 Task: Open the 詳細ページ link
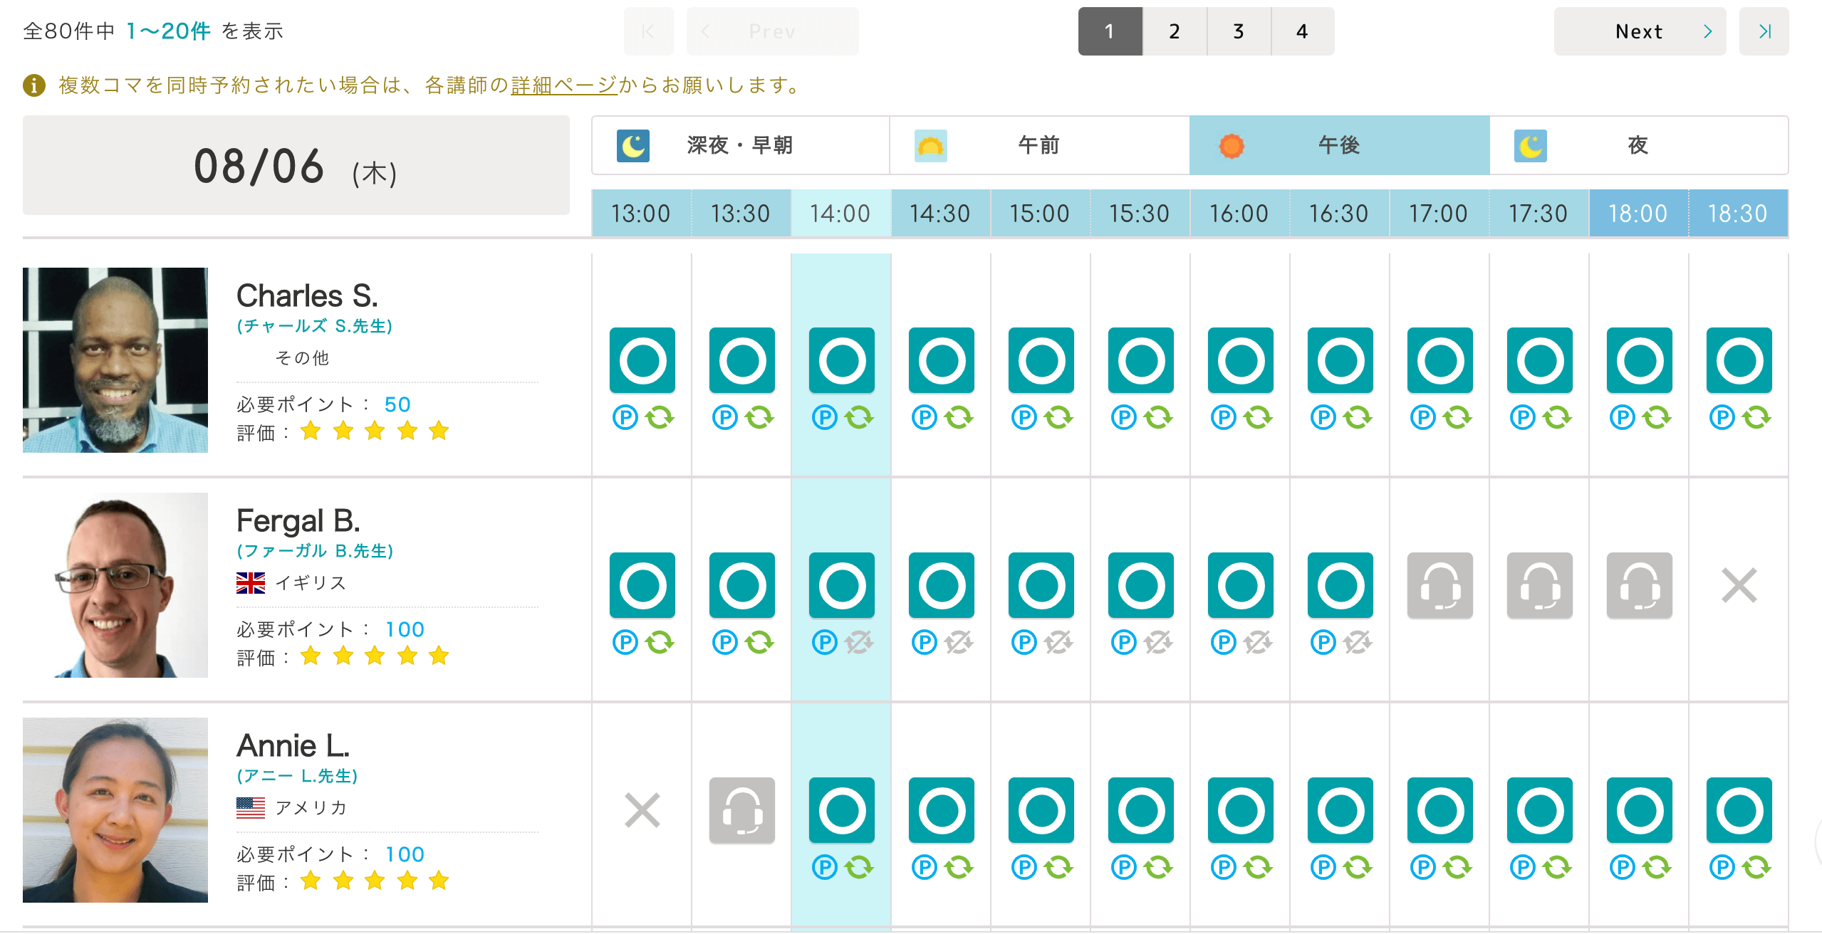pyautogui.click(x=563, y=85)
